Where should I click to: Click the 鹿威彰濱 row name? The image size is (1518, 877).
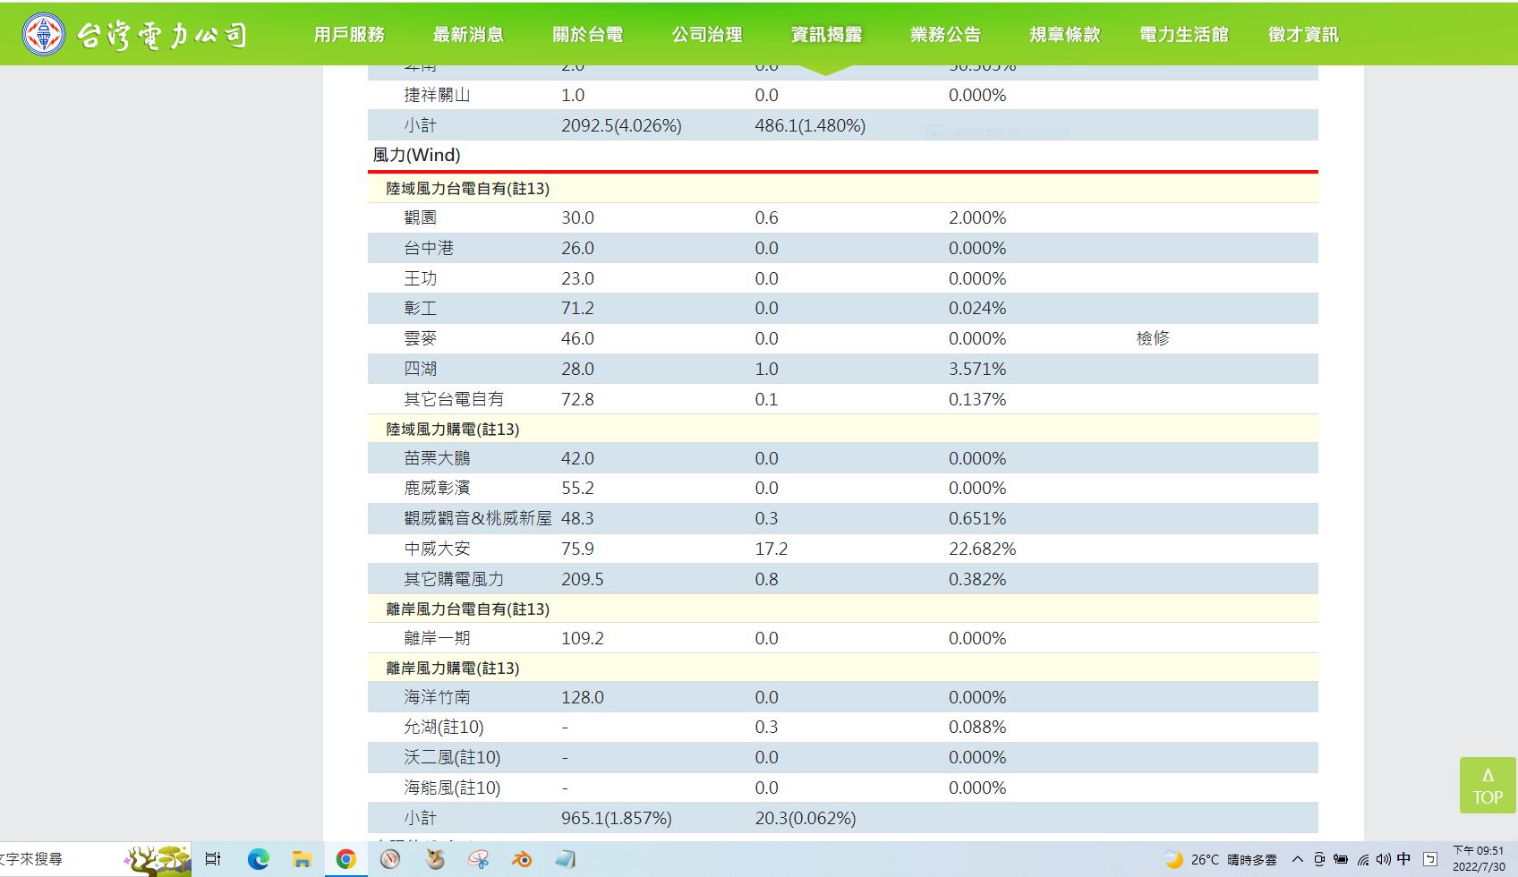click(437, 488)
